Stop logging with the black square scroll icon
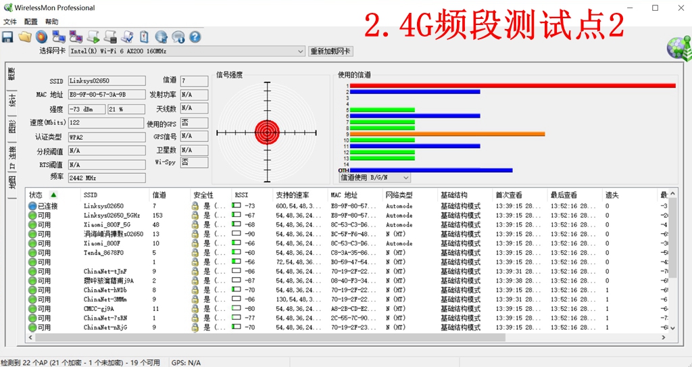This screenshot has width=692, height=367. click(110, 37)
